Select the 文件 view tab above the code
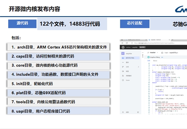The width and height of the screenshot is (187, 129). click(149, 61)
